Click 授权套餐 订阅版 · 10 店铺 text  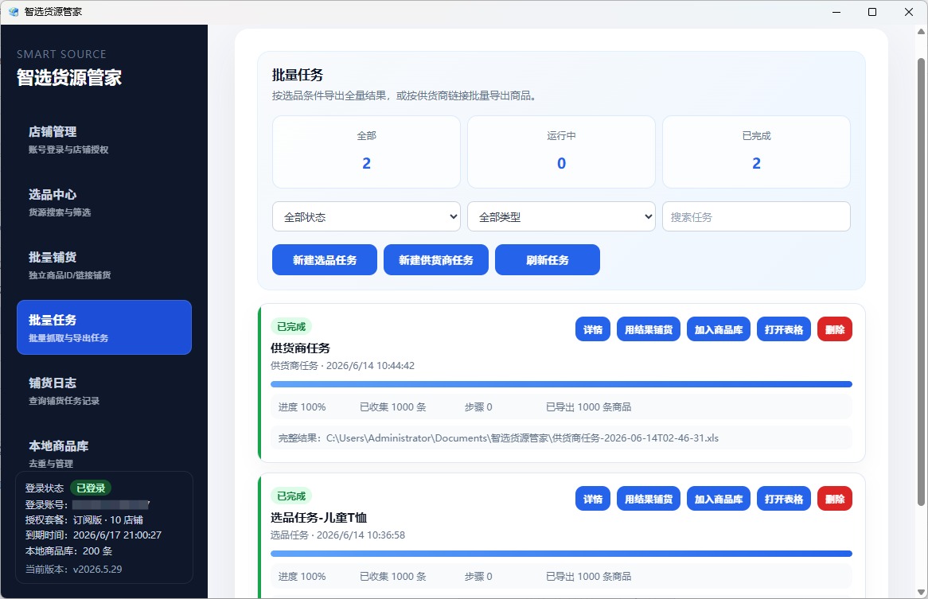pos(84,519)
